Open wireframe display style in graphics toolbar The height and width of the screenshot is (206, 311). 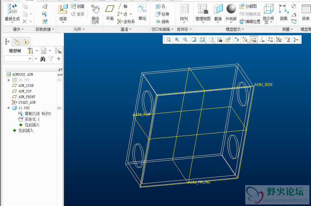(x=202, y=40)
